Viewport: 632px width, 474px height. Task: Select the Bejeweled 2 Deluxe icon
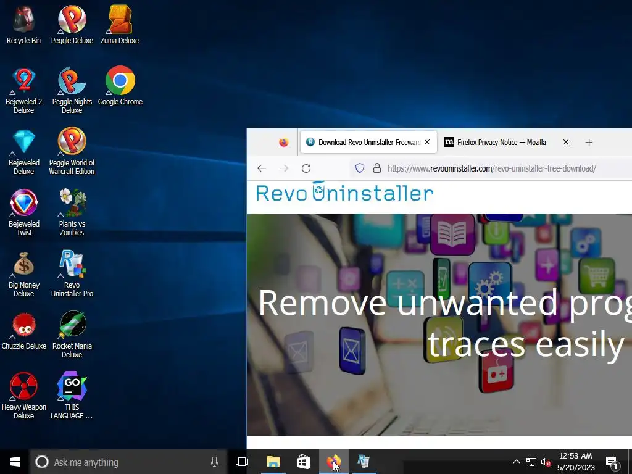coord(23,89)
